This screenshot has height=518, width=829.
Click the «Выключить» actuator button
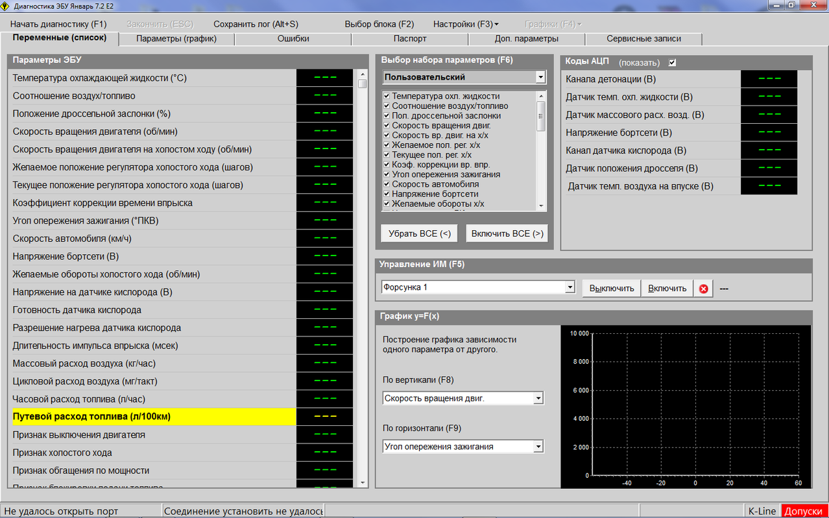click(611, 288)
